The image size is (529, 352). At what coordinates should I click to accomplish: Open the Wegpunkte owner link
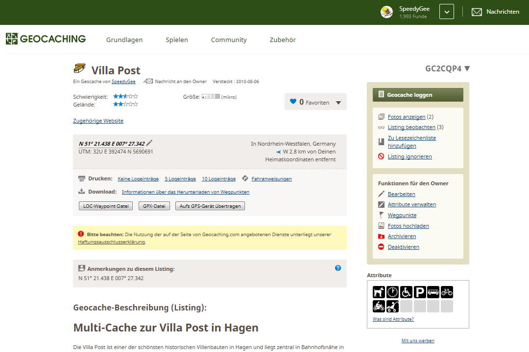pos(402,215)
